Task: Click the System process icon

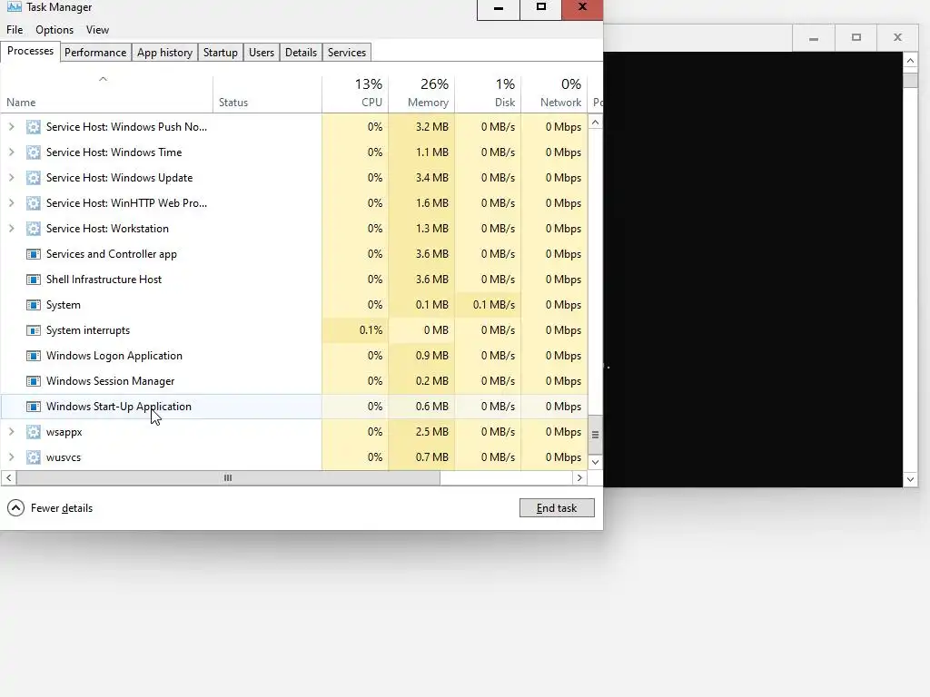Action: point(34,305)
